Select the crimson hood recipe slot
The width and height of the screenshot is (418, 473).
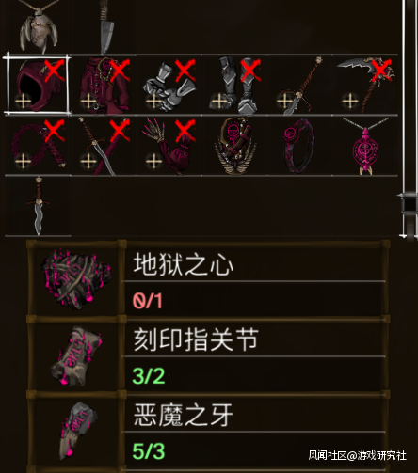click(x=38, y=85)
